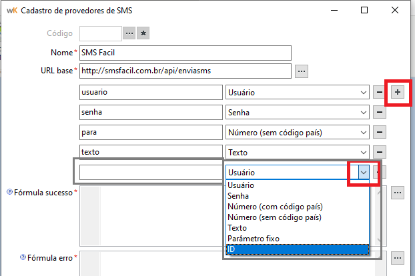
Task: Open the URL base ellipsis button
Action: (301, 70)
